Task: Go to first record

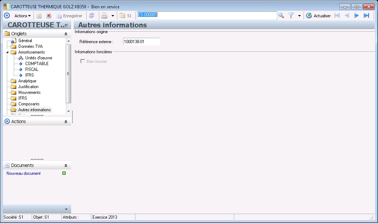Action: pos(337,15)
